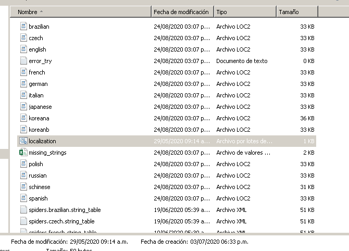Screen dimensions: 349x251
Task: Click the 2 KB size of missing_strings
Action: (x=309, y=153)
